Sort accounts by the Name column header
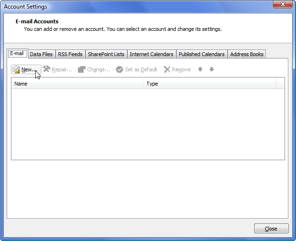 pos(77,84)
